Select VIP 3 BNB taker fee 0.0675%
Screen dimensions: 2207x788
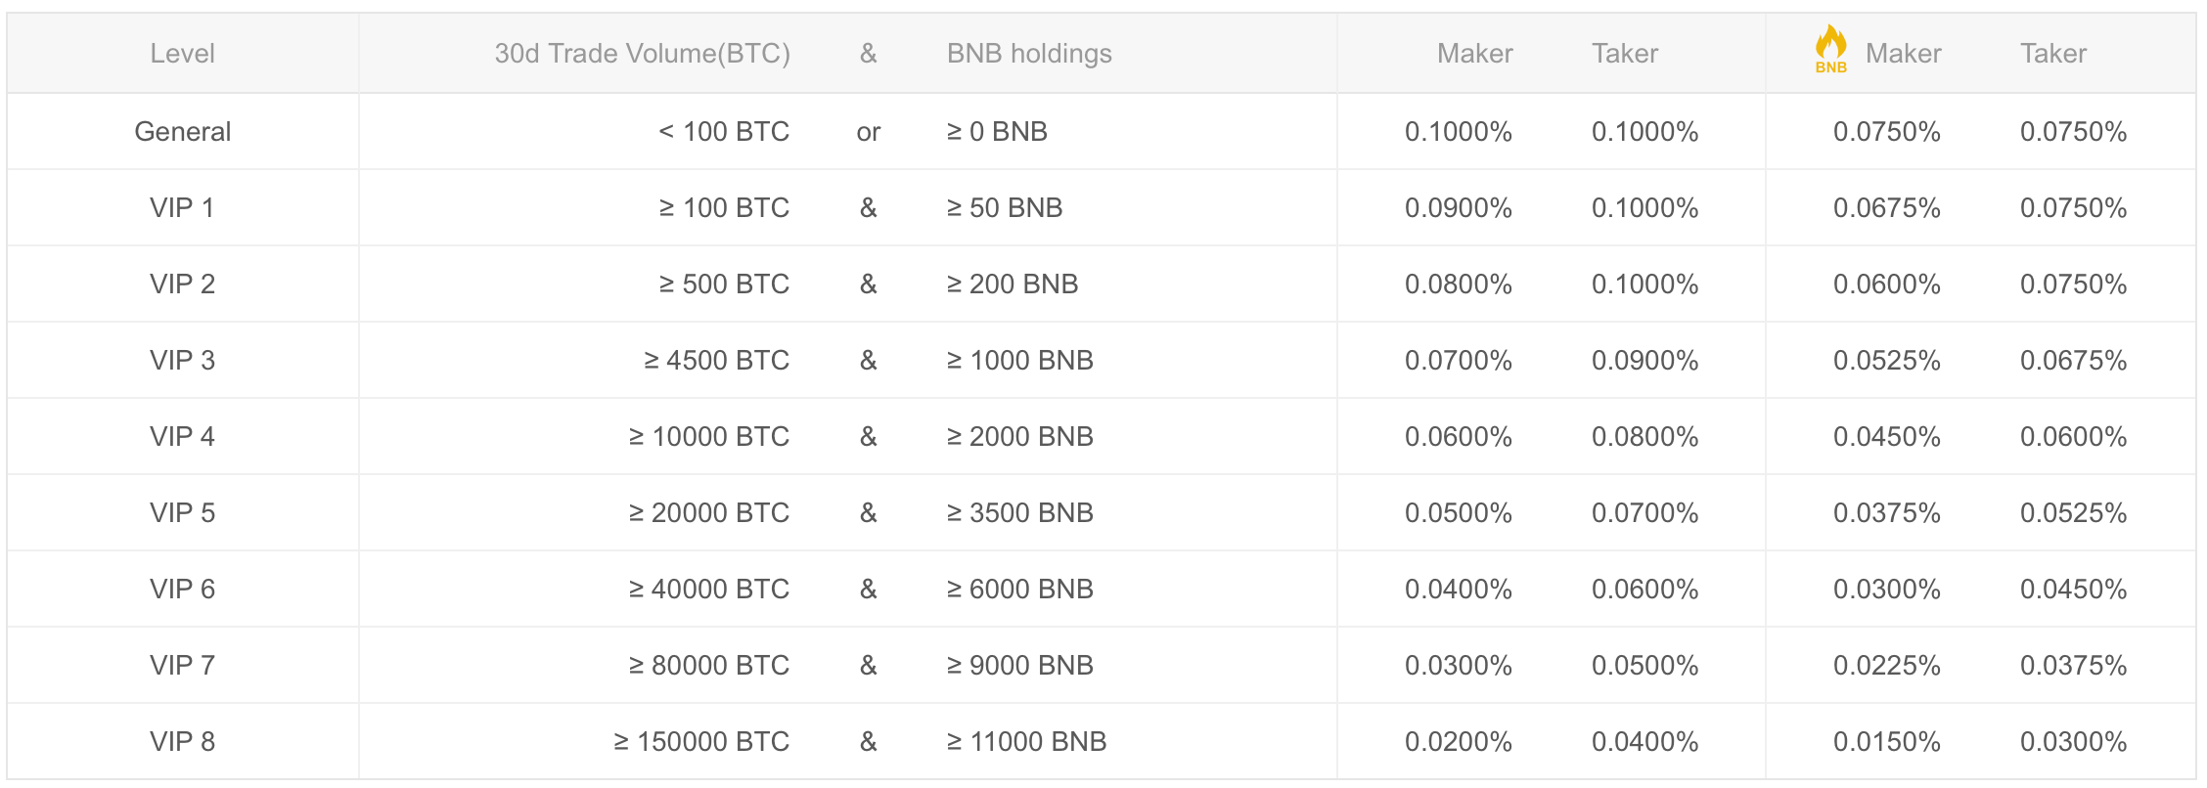pyautogui.click(x=2074, y=361)
